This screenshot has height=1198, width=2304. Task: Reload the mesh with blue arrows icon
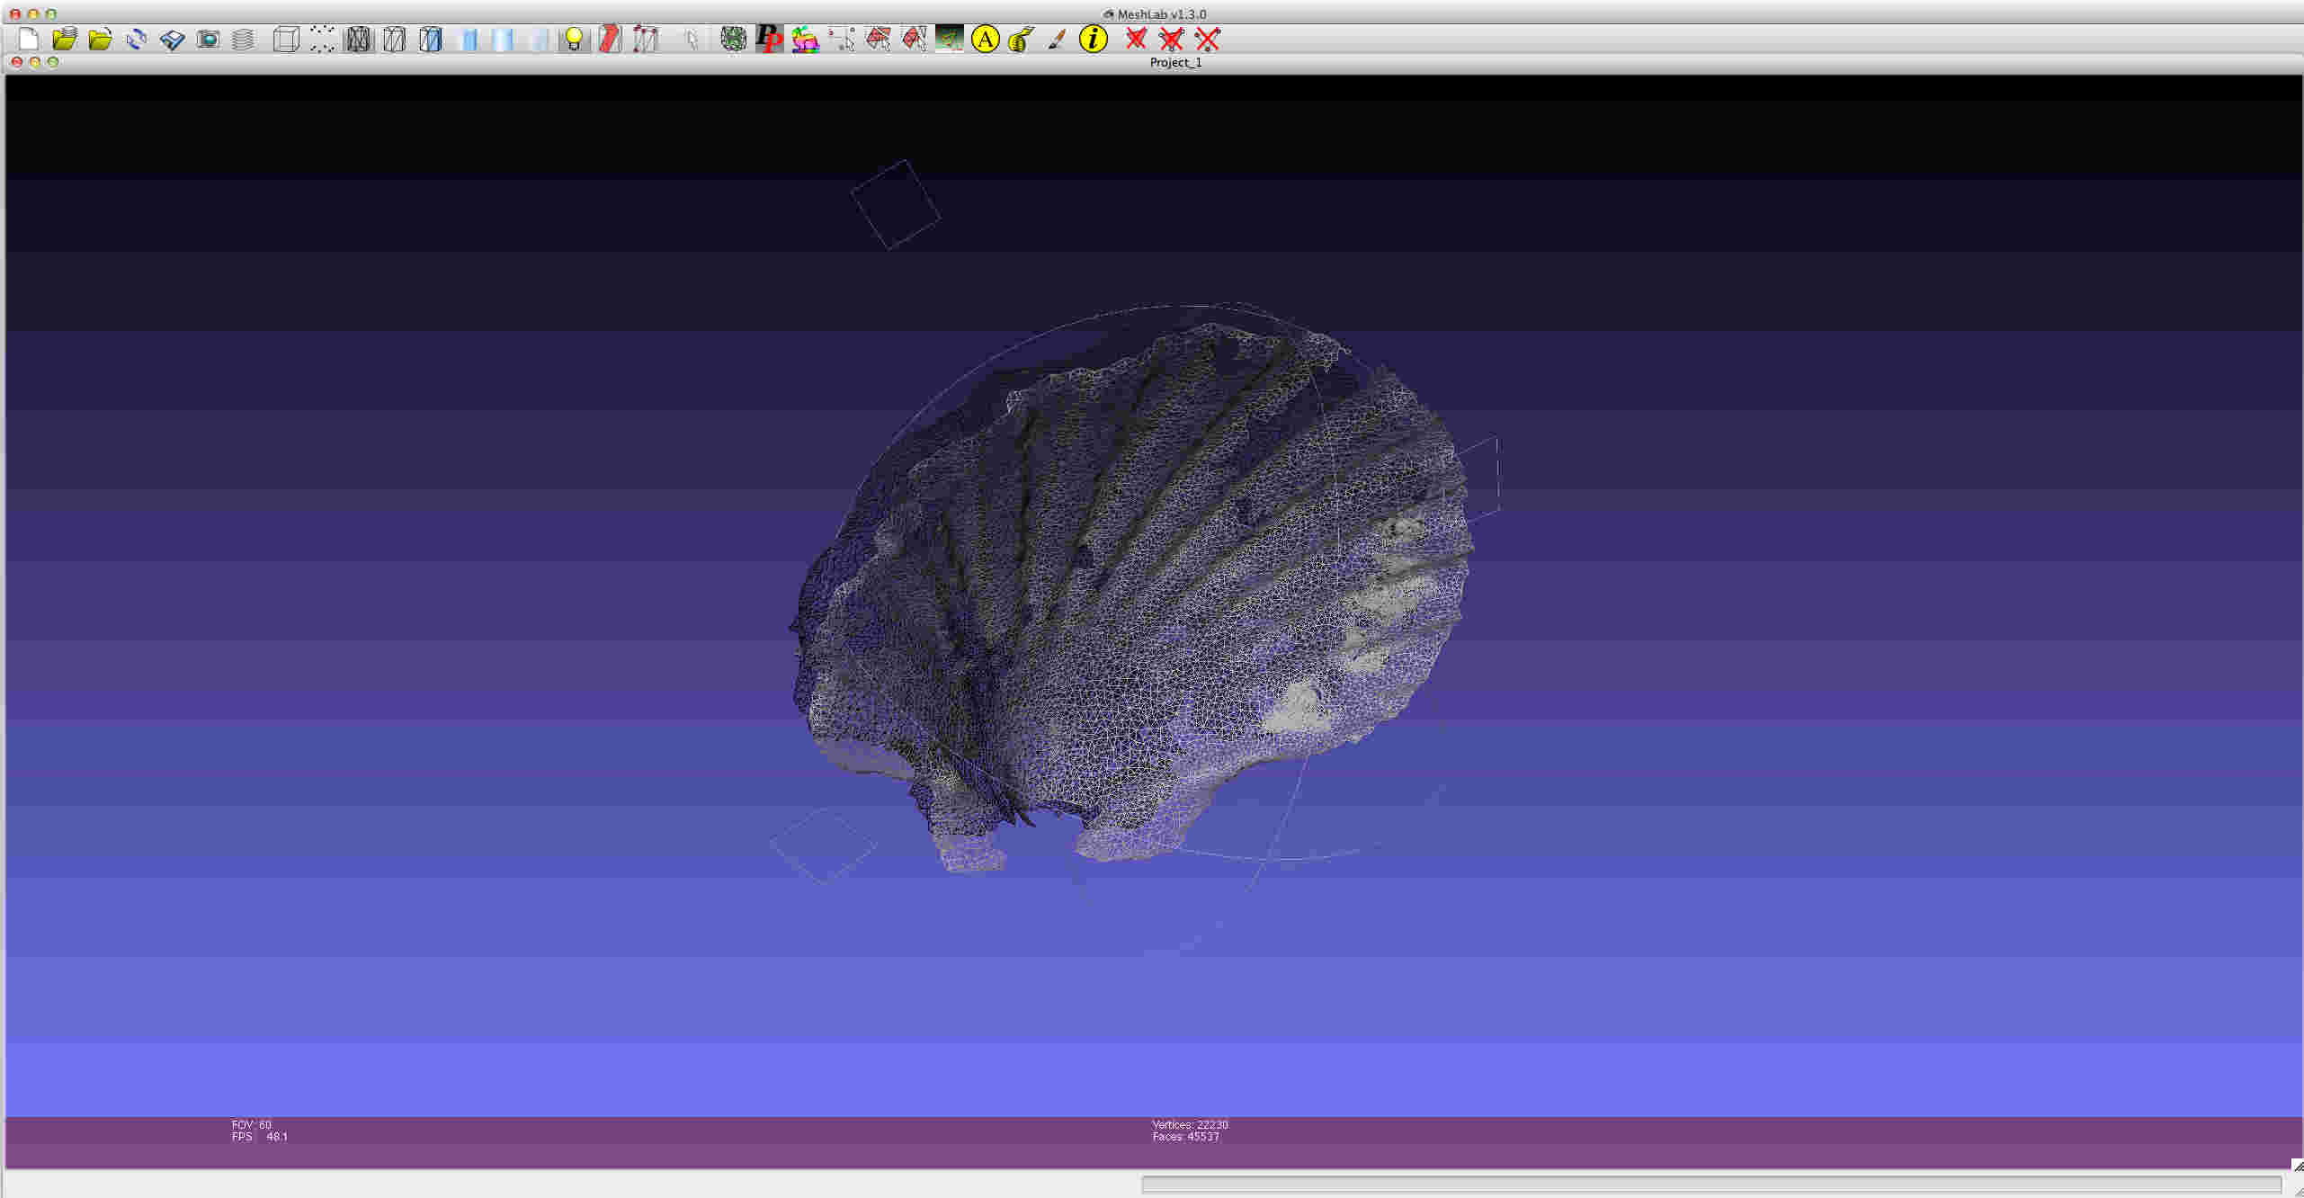click(x=136, y=39)
